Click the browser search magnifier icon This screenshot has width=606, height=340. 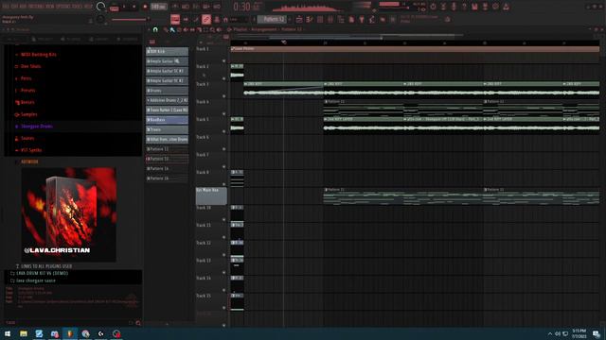click(138, 323)
